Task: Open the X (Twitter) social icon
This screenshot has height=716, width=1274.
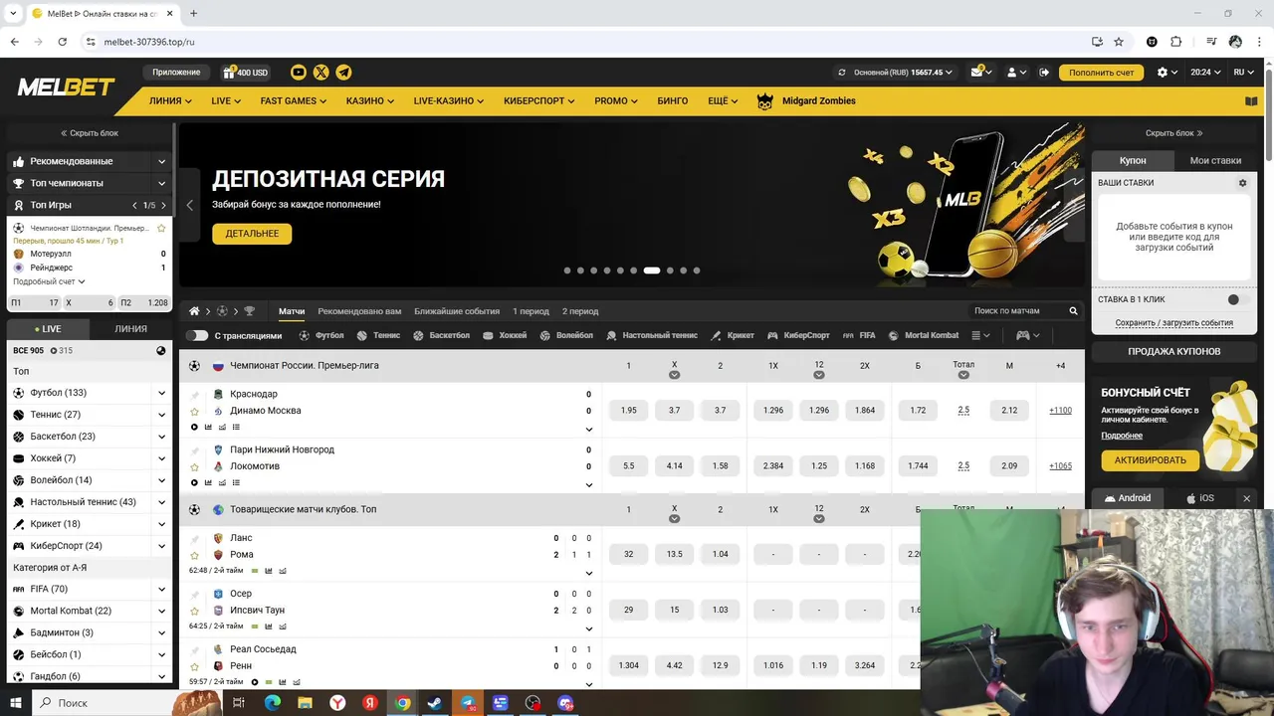Action: 321,72
